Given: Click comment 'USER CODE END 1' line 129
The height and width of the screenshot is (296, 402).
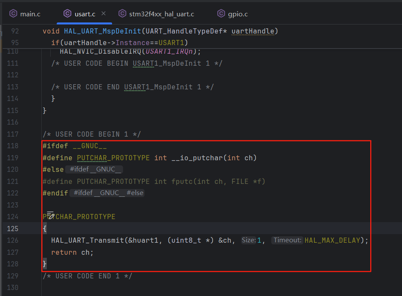Looking at the screenshot, I should [x=88, y=276].
